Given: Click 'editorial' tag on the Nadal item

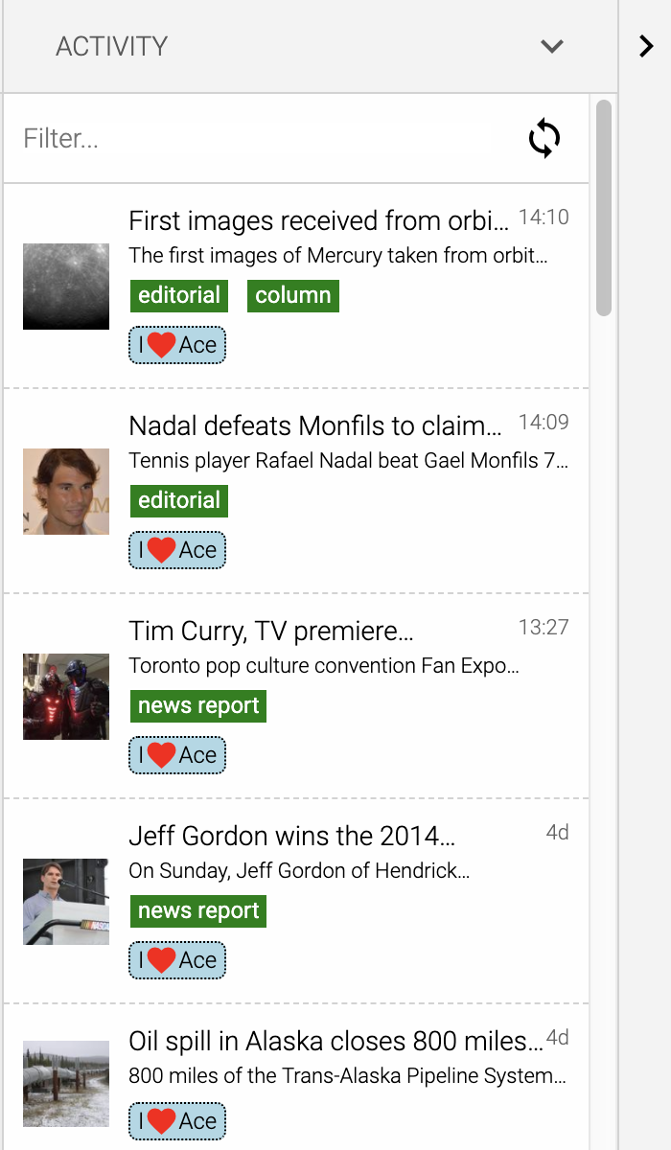Looking at the screenshot, I should coord(179,500).
